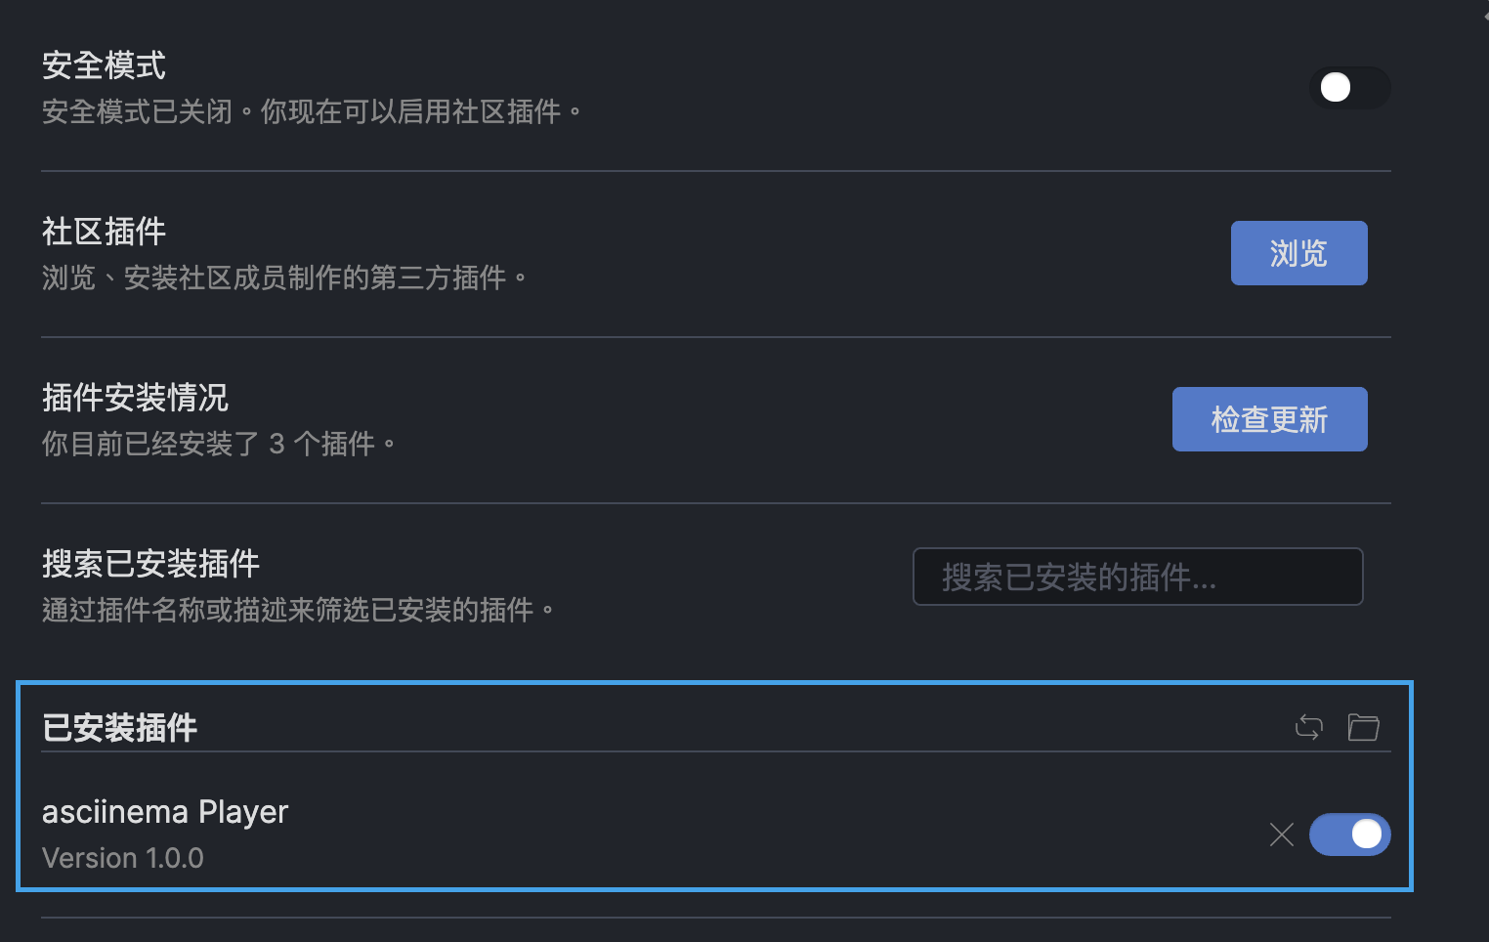Select the asciinema Player plugin name
Viewport: 1489px width, 942px height.
165,812
